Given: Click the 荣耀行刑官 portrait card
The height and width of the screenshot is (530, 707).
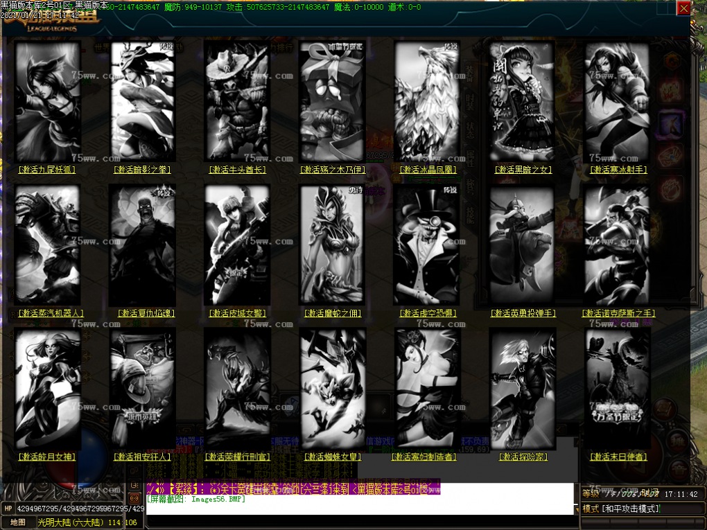Looking at the screenshot, I should [238, 389].
